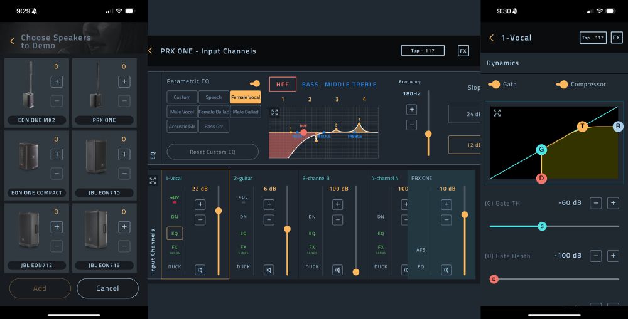628x319 pixels.
Task: Open FX sends for 1-vocal channel
Action: click(175, 249)
